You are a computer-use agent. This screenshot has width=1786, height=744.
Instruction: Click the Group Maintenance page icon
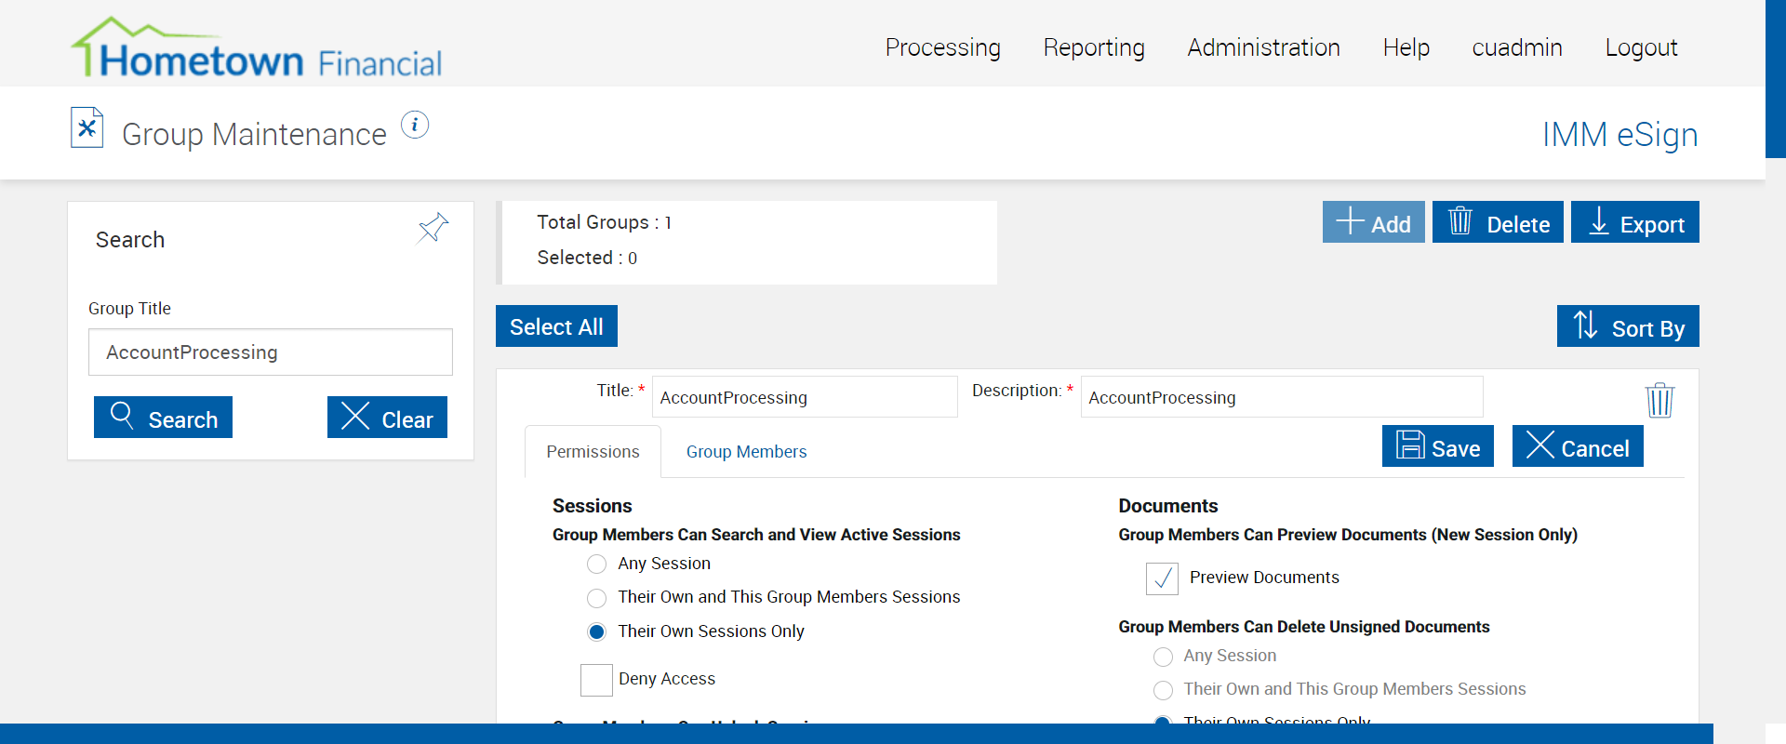pyautogui.click(x=87, y=128)
